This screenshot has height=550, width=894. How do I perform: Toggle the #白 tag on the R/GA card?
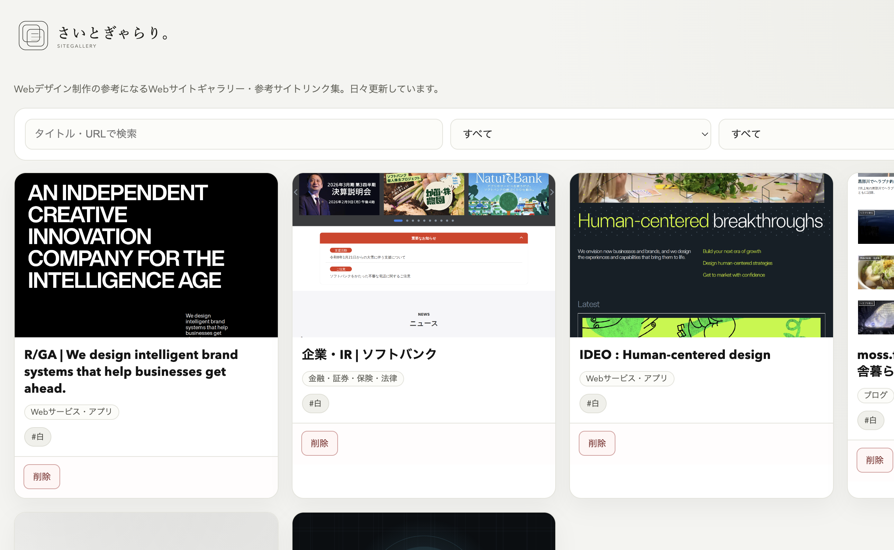[x=37, y=437]
